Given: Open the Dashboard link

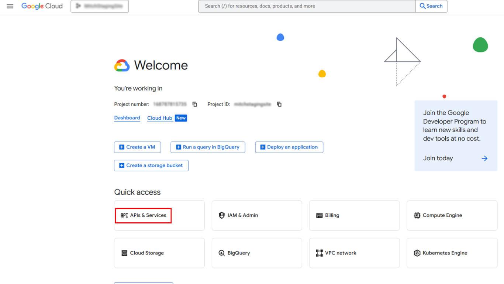Looking at the screenshot, I should click(x=127, y=118).
